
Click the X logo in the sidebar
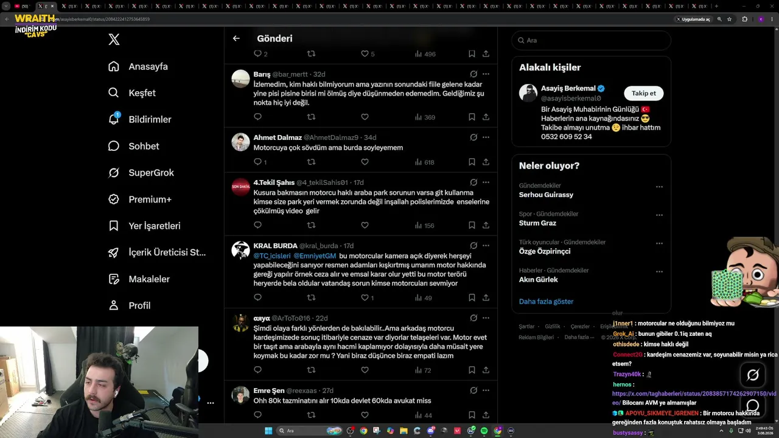(114, 40)
